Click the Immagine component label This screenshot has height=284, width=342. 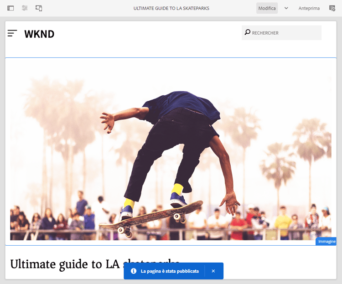click(326, 242)
